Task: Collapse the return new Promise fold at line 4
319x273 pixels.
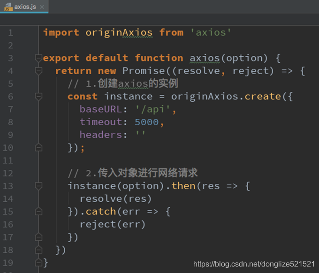Action: pos(38,71)
